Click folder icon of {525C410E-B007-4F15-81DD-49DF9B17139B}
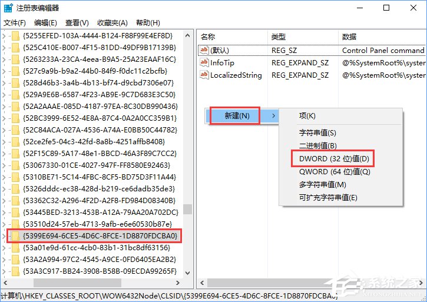The image size is (427, 302). [x=15, y=48]
